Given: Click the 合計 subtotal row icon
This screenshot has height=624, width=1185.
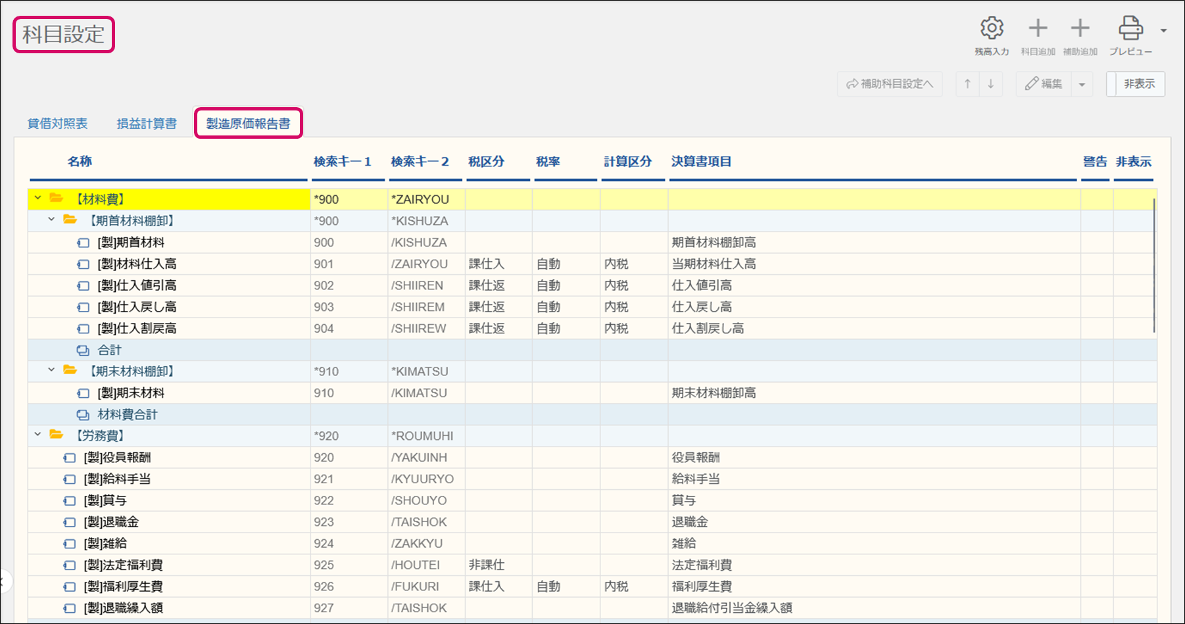Looking at the screenshot, I should [x=83, y=350].
